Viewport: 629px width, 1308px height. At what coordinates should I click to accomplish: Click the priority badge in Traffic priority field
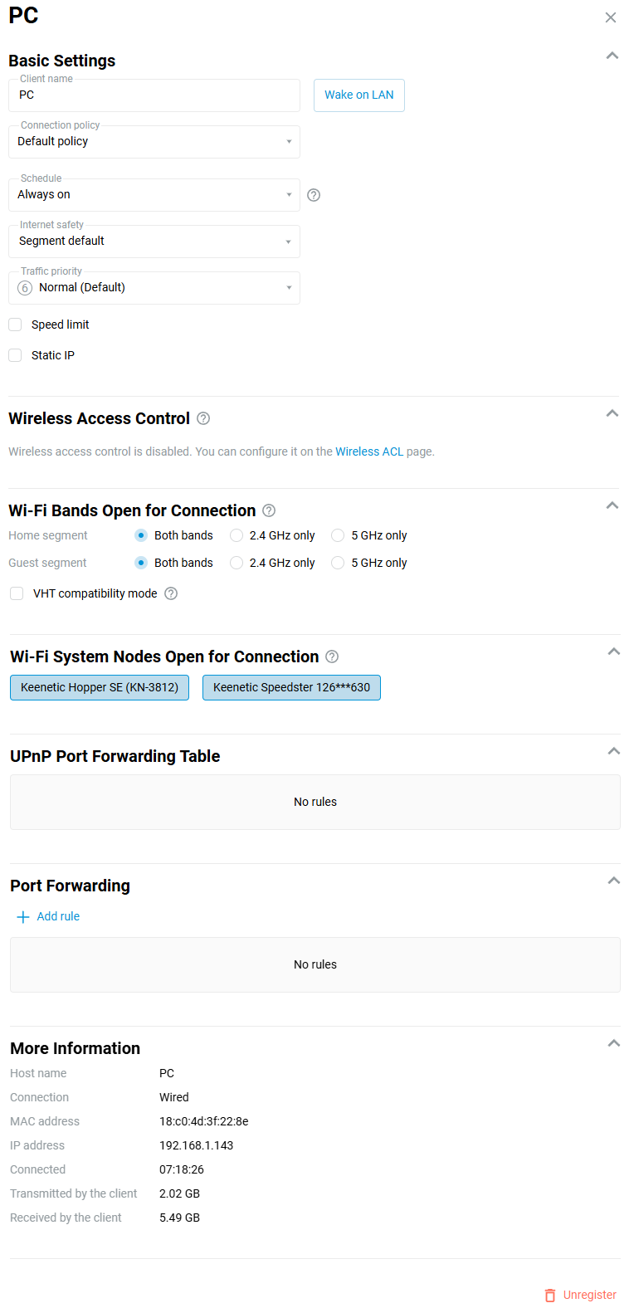tap(24, 287)
